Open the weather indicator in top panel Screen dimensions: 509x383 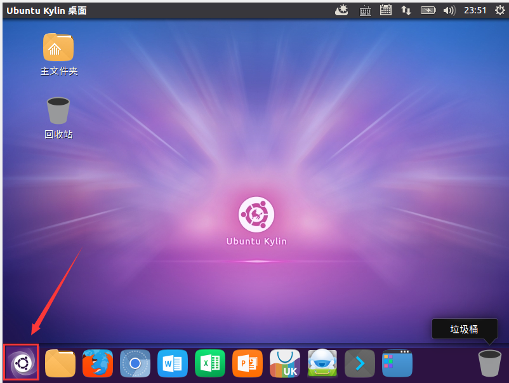click(x=341, y=10)
